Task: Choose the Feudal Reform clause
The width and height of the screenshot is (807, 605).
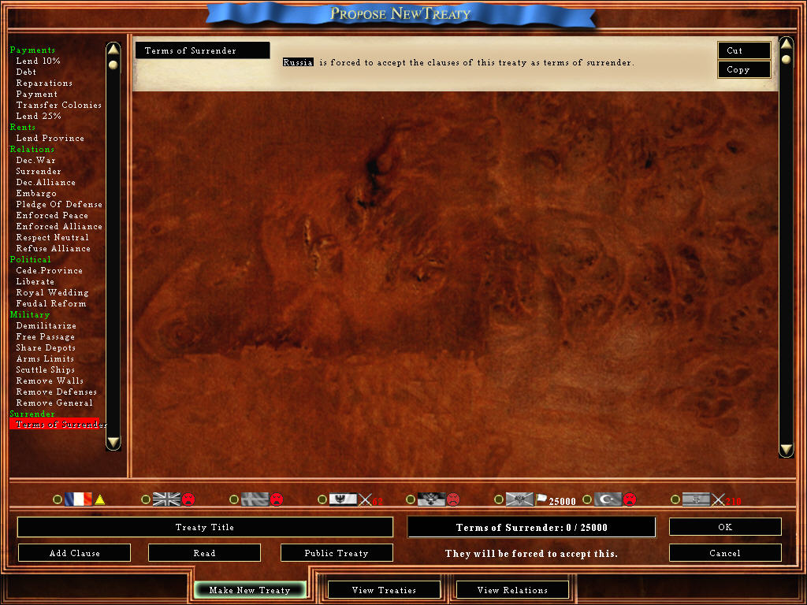Action: (51, 303)
